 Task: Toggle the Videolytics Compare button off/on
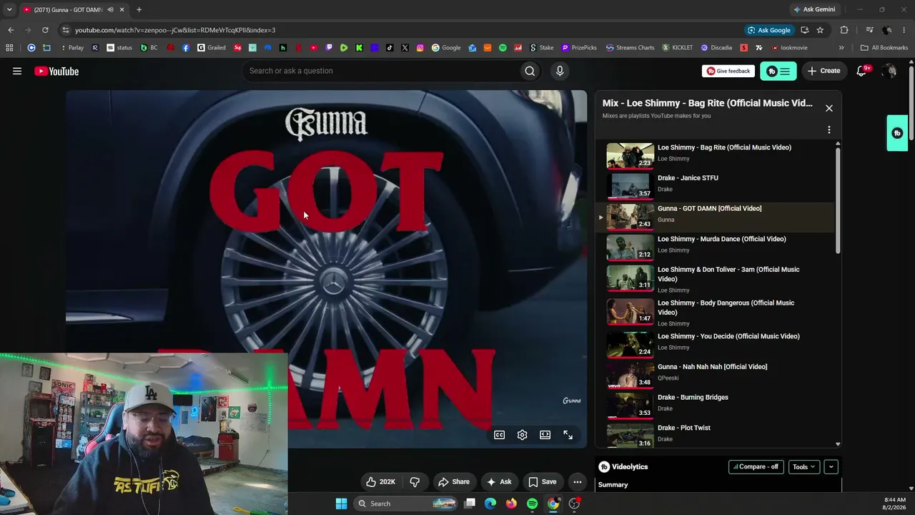[756, 467]
